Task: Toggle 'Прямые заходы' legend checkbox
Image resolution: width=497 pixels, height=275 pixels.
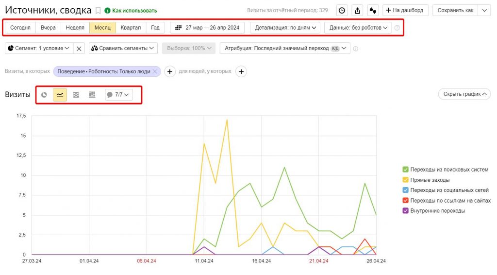Action: 405,180
